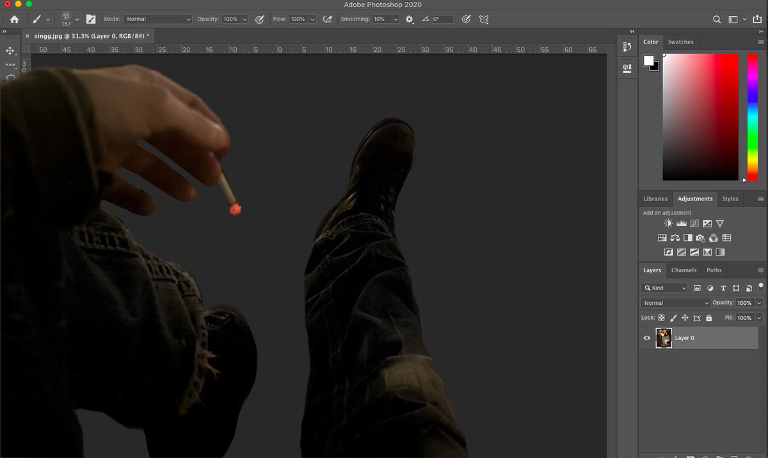Toggle the Brush Settings panel icon
Viewport: 768px width, 458px height.
click(91, 19)
